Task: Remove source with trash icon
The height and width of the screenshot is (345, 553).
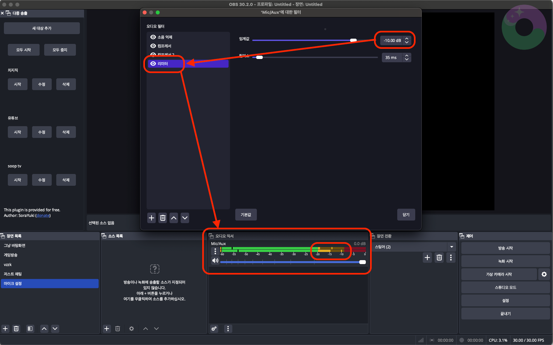Action: click(x=118, y=329)
